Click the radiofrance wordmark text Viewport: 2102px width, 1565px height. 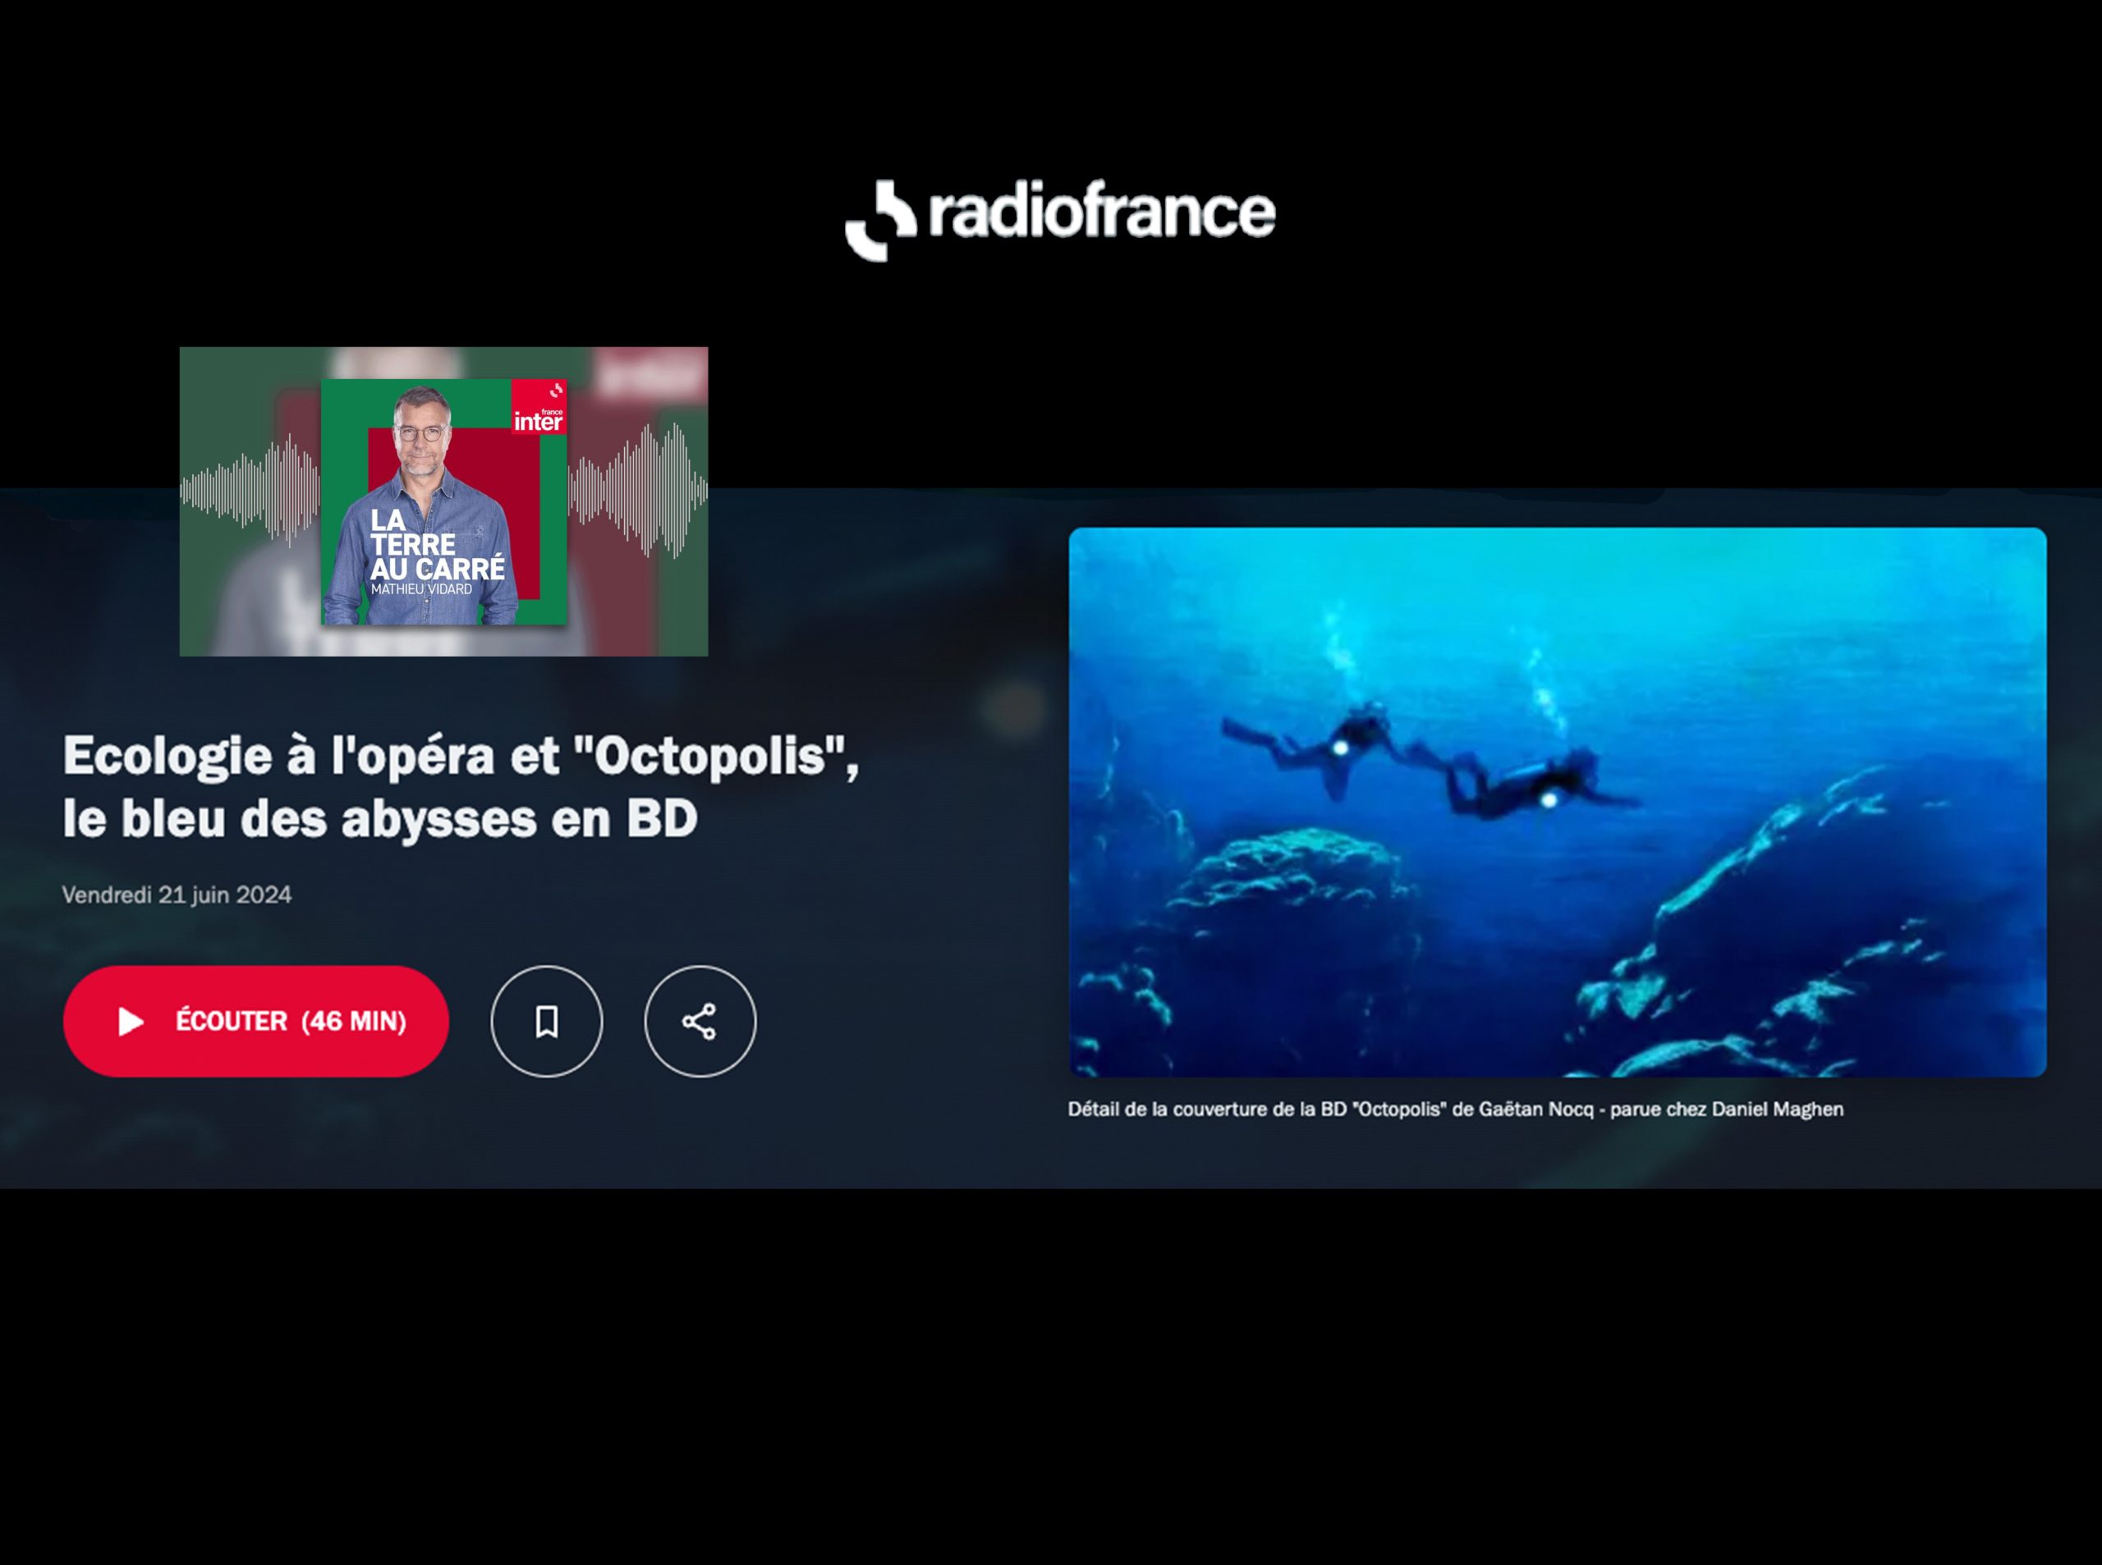pyautogui.click(x=1101, y=211)
